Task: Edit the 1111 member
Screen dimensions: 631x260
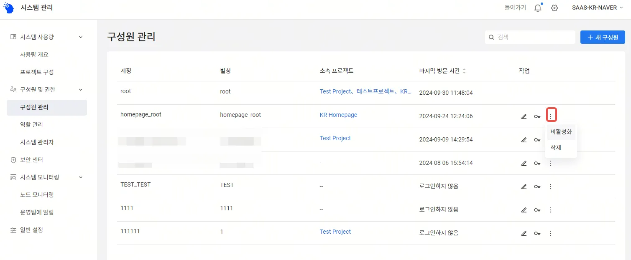Action: pyautogui.click(x=524, y=210)
